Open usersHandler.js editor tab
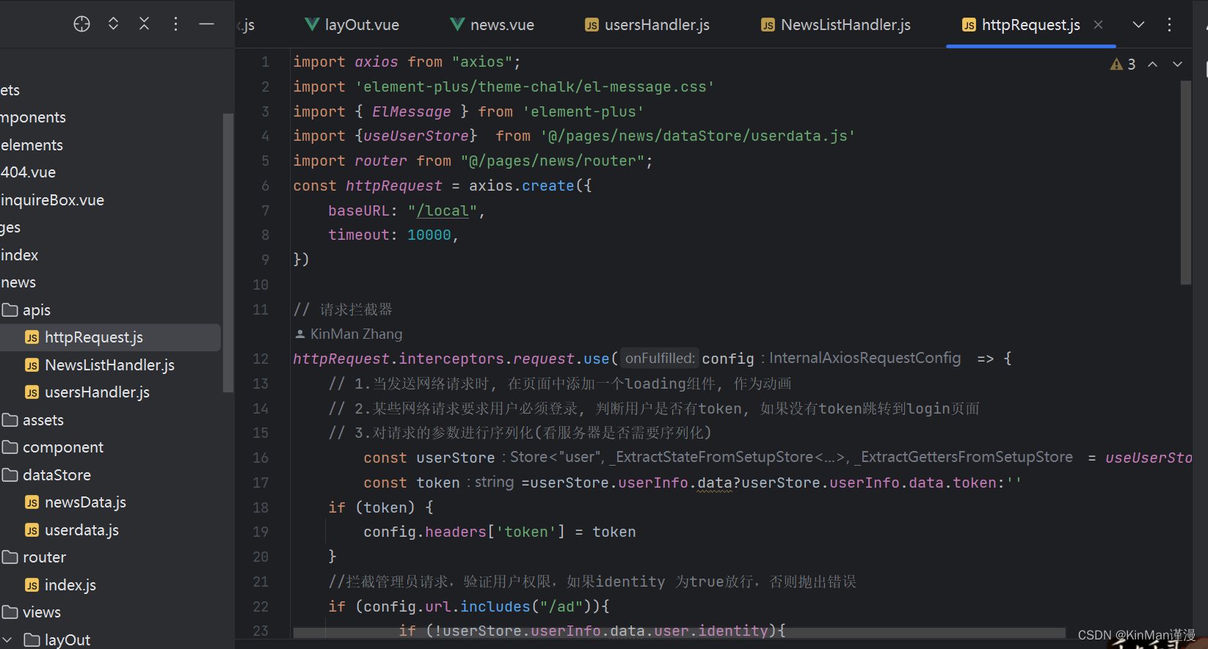This screenshot has height=649, width=1208. (x=647, y=25)
